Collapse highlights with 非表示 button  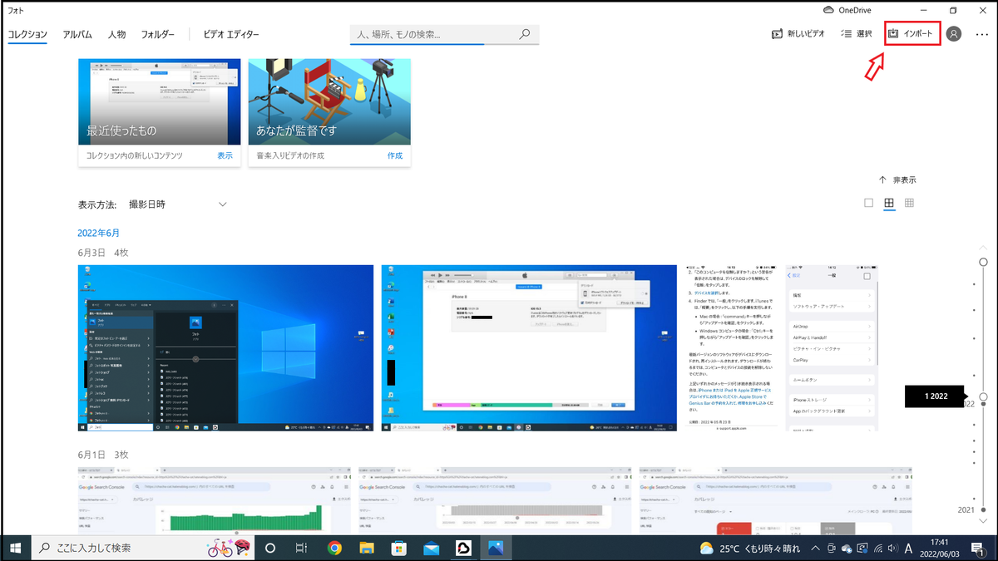897,180
